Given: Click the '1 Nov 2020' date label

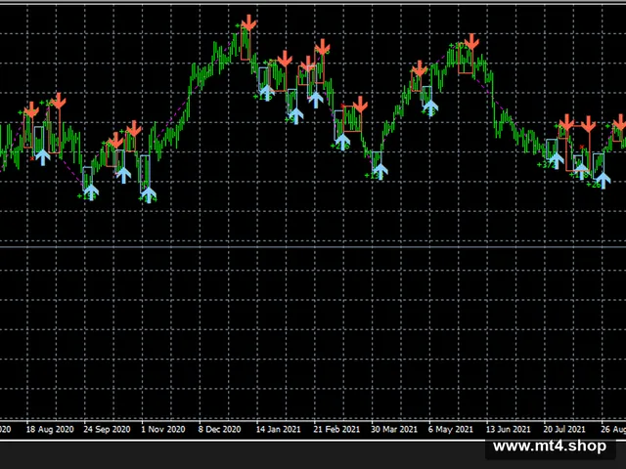Looking at the screenshot, I should coord(163,430).
